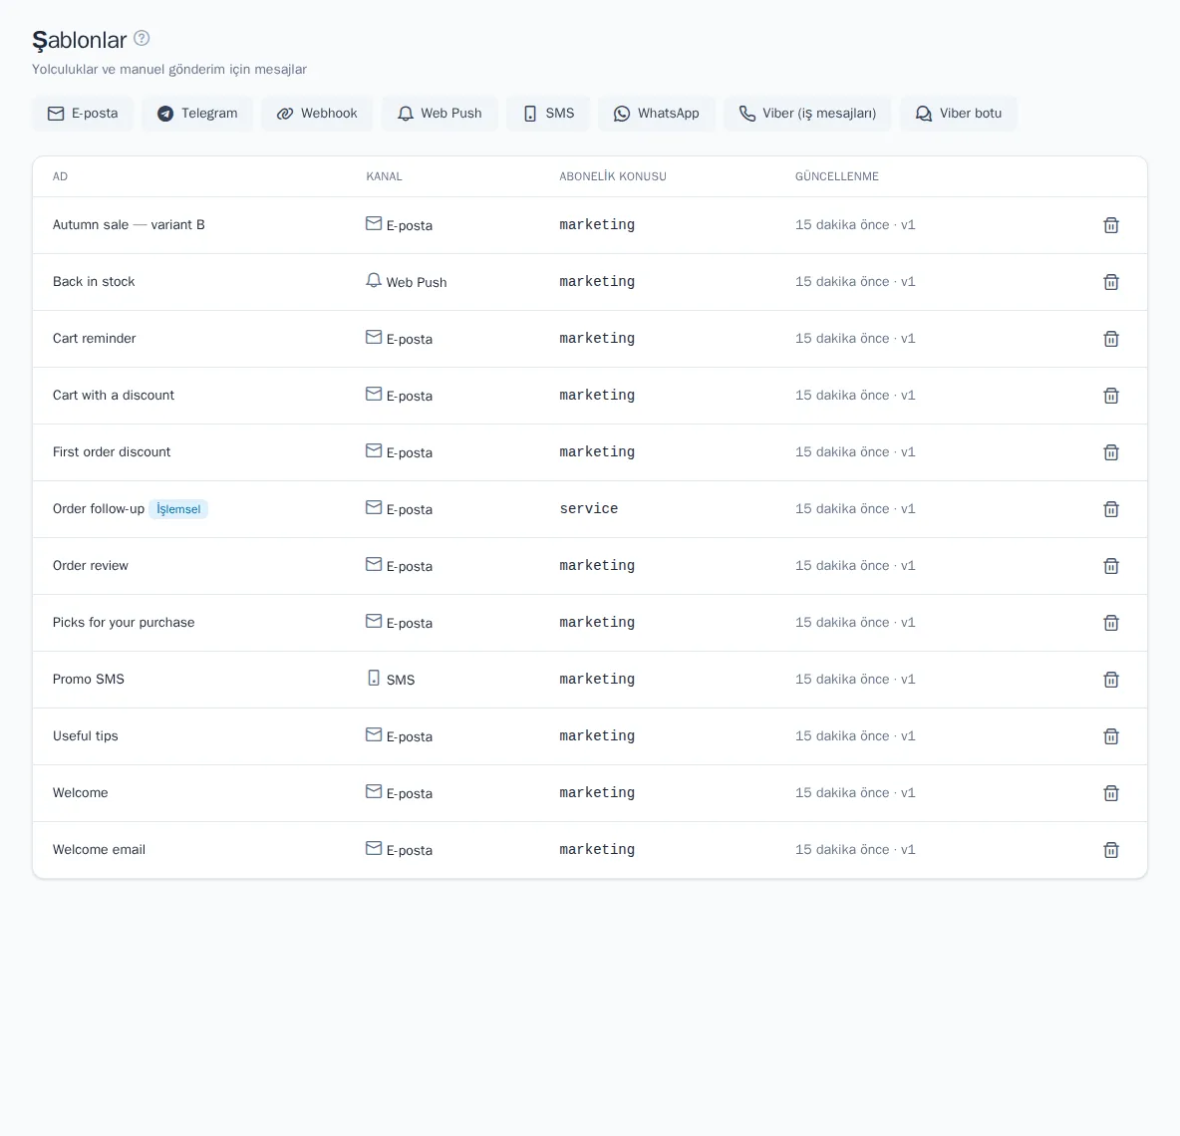Image resolution: width=1180 pixels, height=1136 pixels.
Task: Select the Web Push channel button
Action: click(x=440, y=114)
